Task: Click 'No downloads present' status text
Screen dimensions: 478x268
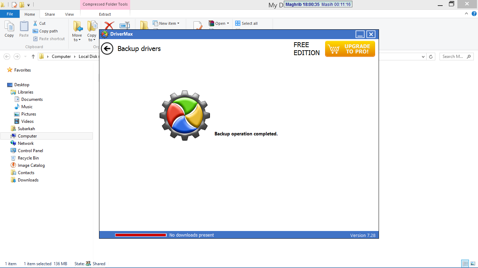Action: coord(191,235)
